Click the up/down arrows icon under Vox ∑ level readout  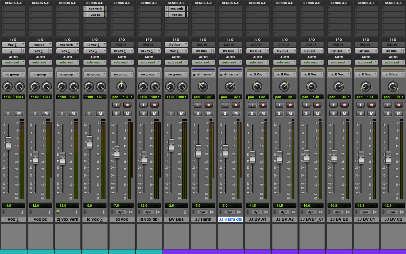(4, 212)
